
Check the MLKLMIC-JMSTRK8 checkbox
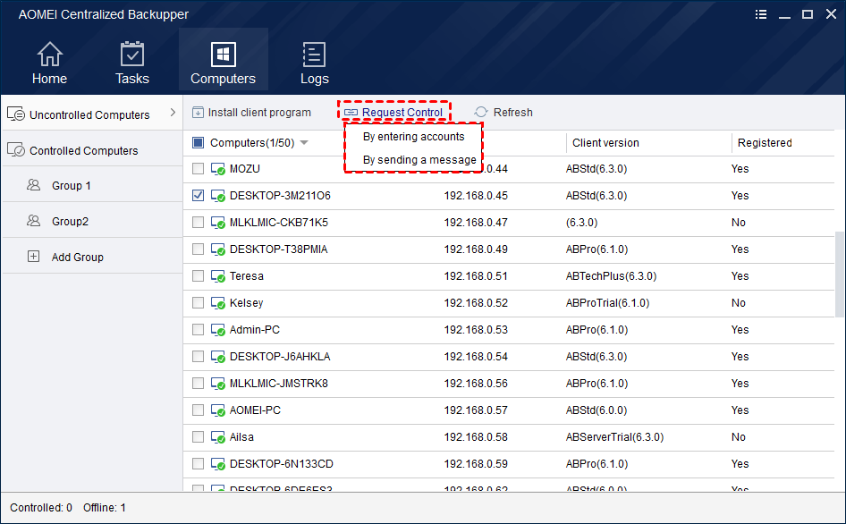[x=198, y=383]
